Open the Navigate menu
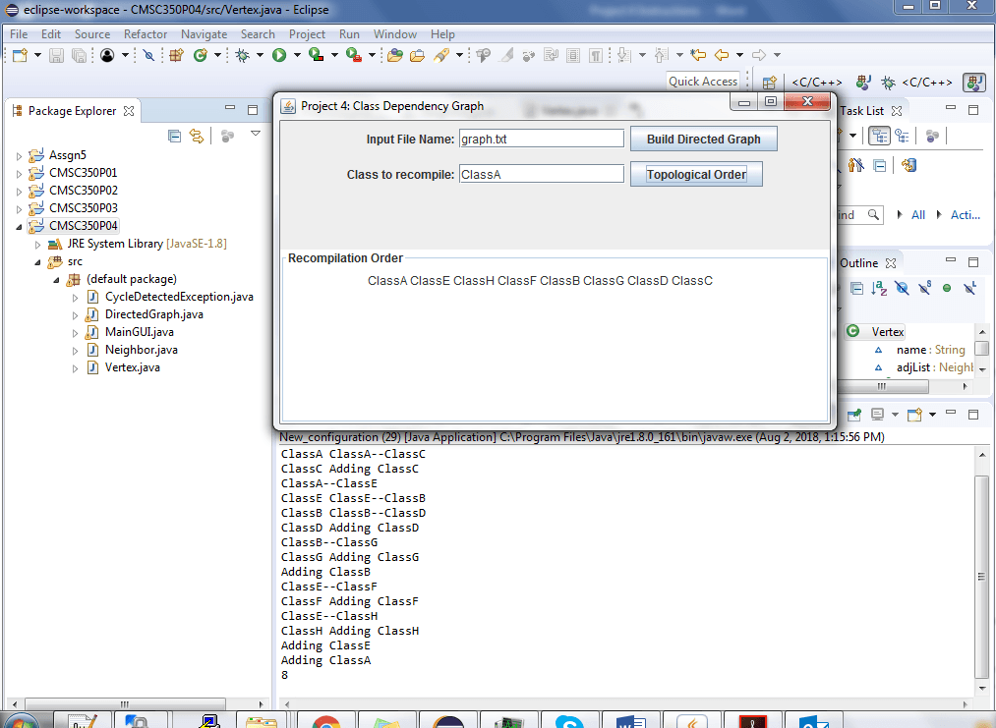Screen dimensions: 996x728 (x=204, y=34)
